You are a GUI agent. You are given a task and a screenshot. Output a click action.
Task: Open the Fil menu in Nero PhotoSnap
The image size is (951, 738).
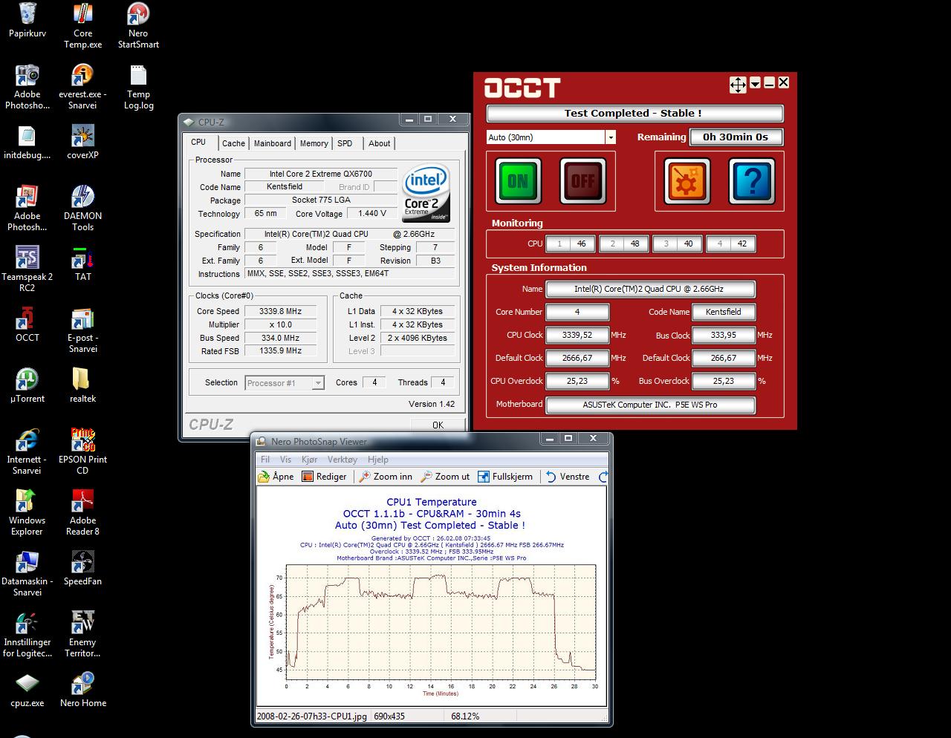pos(265,460)
